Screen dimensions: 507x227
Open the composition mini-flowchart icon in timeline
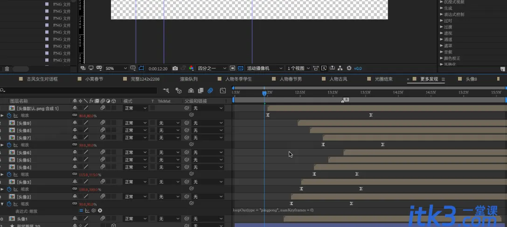pyautogui.click(x=166, y=90)
